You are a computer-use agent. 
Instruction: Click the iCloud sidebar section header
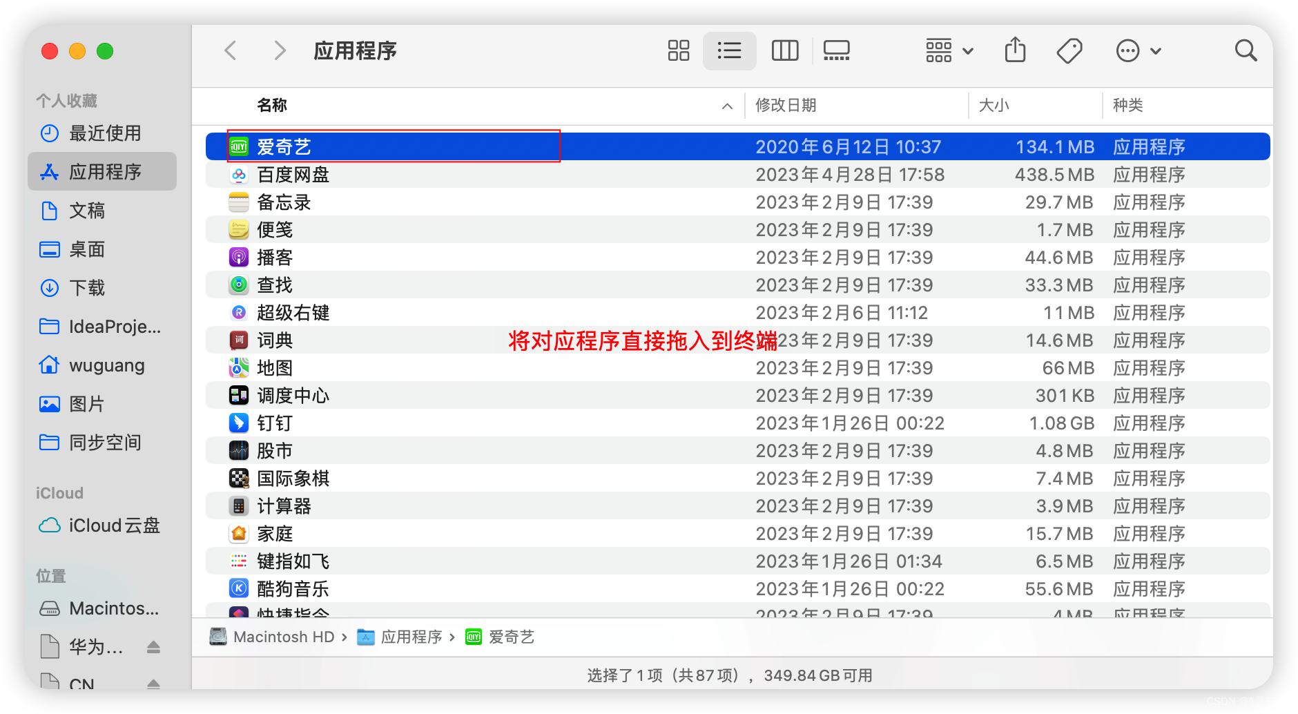[59, 493]
